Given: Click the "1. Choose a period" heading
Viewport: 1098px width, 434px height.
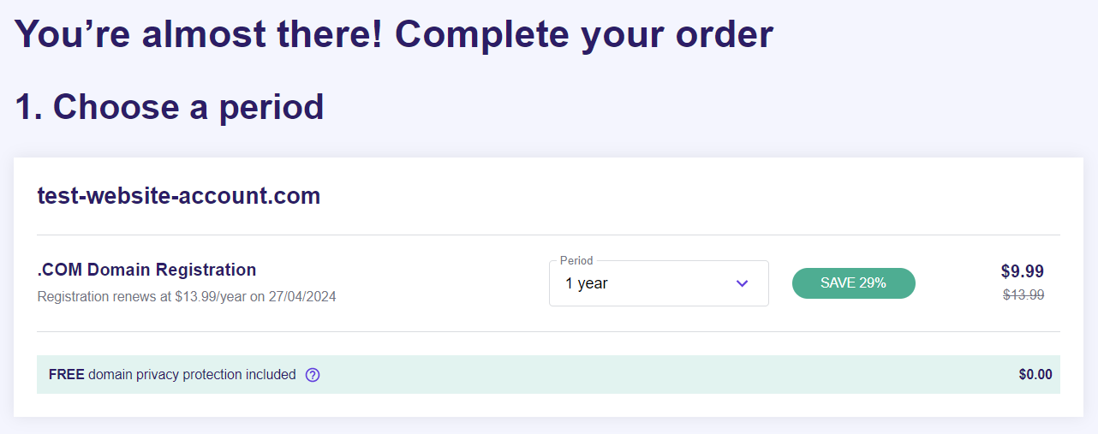Looking at the screenshot, I should click(x=170, y=107).
